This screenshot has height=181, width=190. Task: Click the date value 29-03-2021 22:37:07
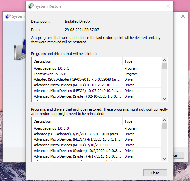tap(82, 30)
